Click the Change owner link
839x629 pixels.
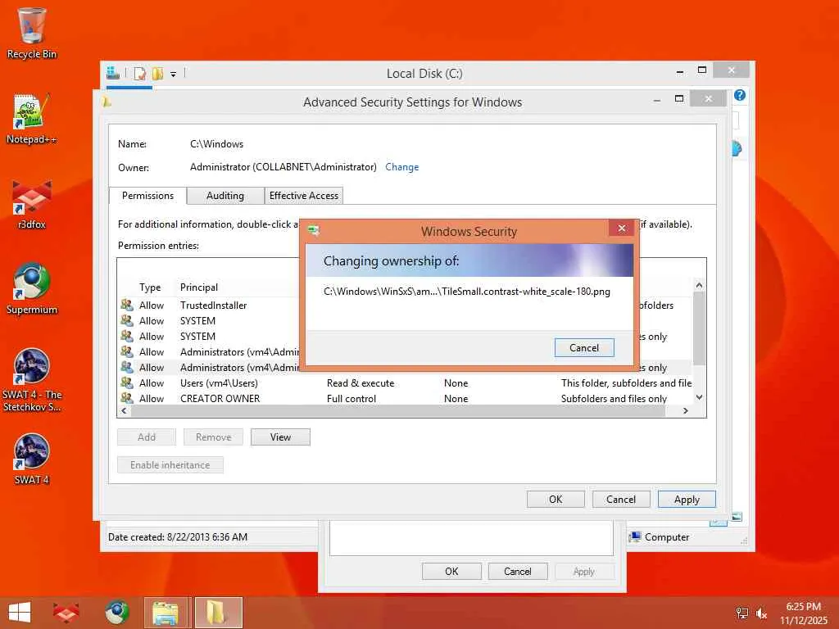pyautogui.click(x=401, y=167)
